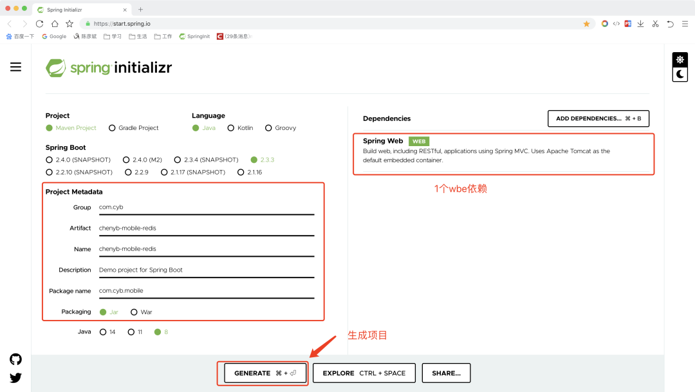Click the undo closed tab icon
The height and width of the screenshot is (392, 695).
[x=670, y=24]
